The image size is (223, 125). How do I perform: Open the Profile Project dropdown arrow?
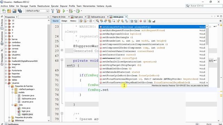[x=81, y=11]
